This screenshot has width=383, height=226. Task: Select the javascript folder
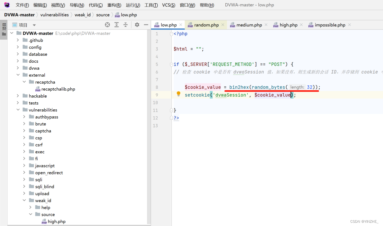click(45, 166)
